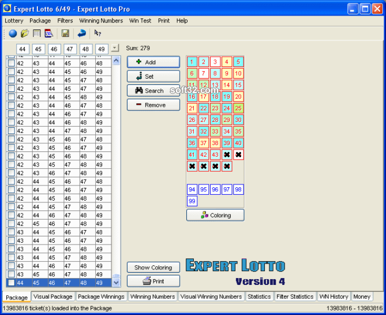Tick checkbox for row 42 45 46 47 48 49

pos(11,224)
